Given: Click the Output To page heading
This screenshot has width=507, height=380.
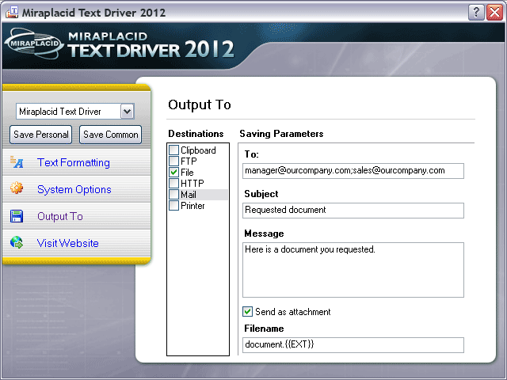Looking at the screenshot, I should click(x=200, y=104).
